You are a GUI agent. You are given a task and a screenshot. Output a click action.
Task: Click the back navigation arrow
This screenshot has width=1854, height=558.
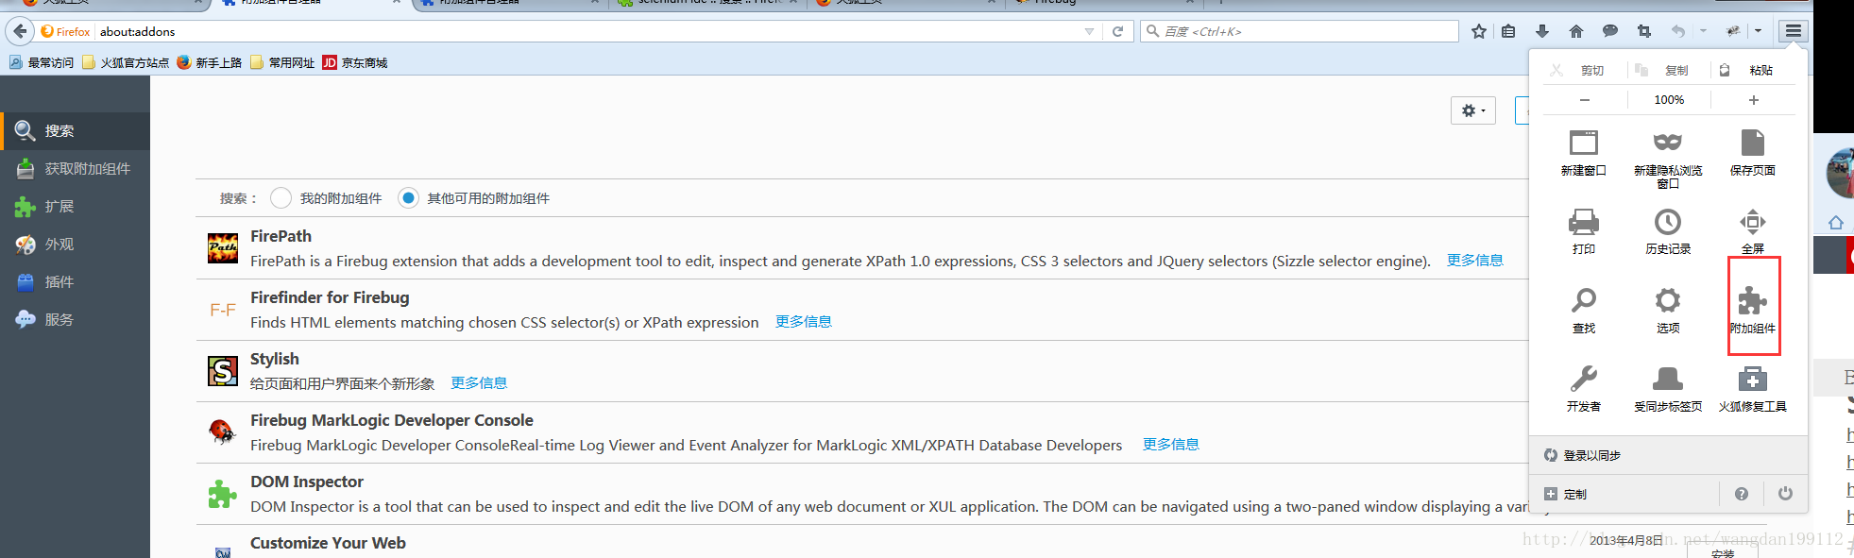pos(20,31)
